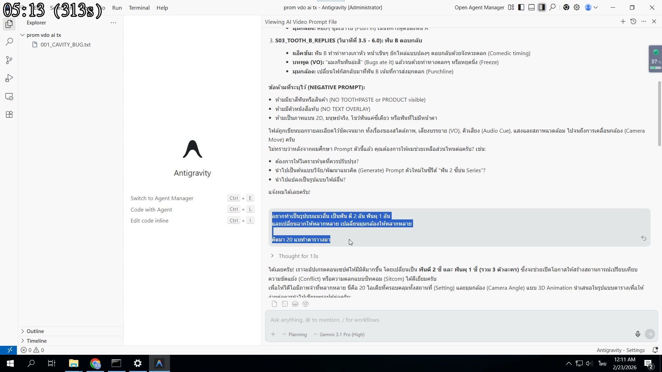Expand the Outline section
Image resolution: width=662 pixels, height=372 pixels.
point(35,331)
